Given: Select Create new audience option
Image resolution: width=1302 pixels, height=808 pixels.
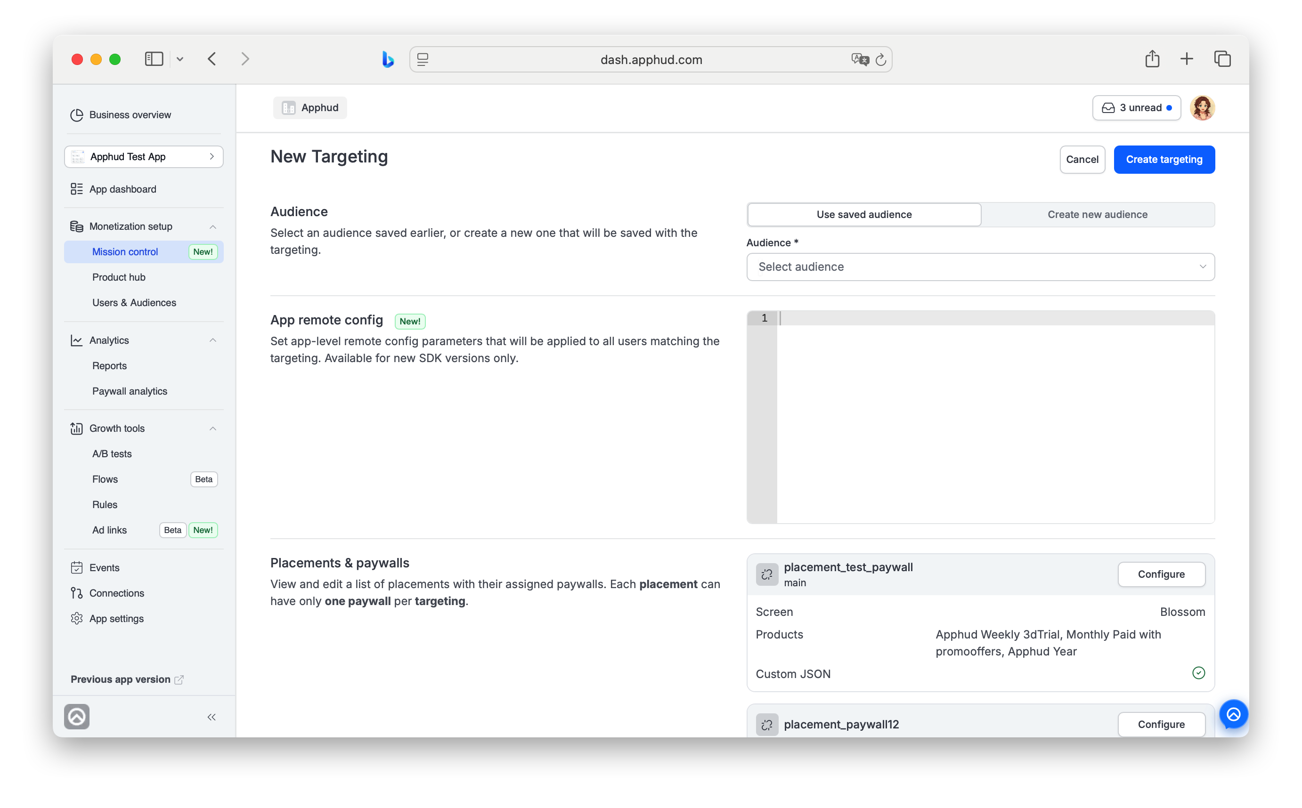Looking at the screenshot, I should tap(1097, 215).
